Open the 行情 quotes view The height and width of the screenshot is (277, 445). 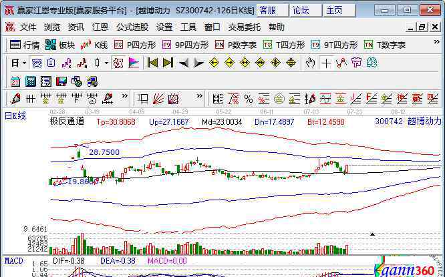[25, 45]
